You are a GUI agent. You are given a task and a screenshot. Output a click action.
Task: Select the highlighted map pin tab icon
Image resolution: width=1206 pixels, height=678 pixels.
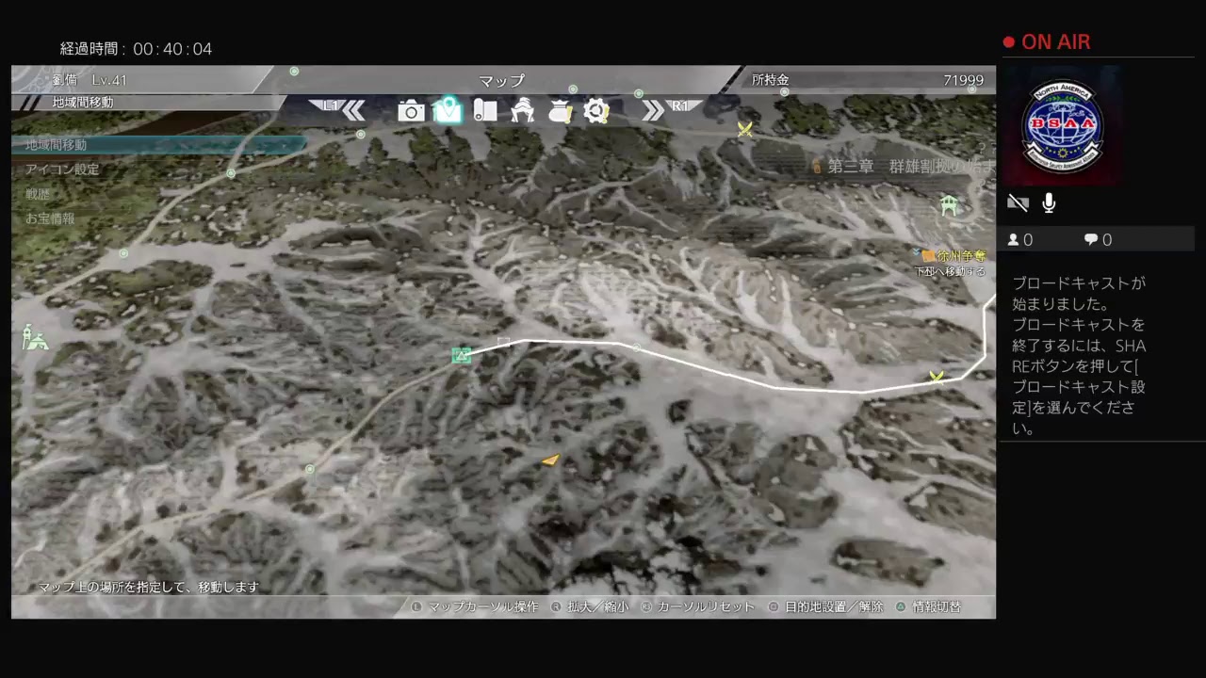tap(448, 111)
